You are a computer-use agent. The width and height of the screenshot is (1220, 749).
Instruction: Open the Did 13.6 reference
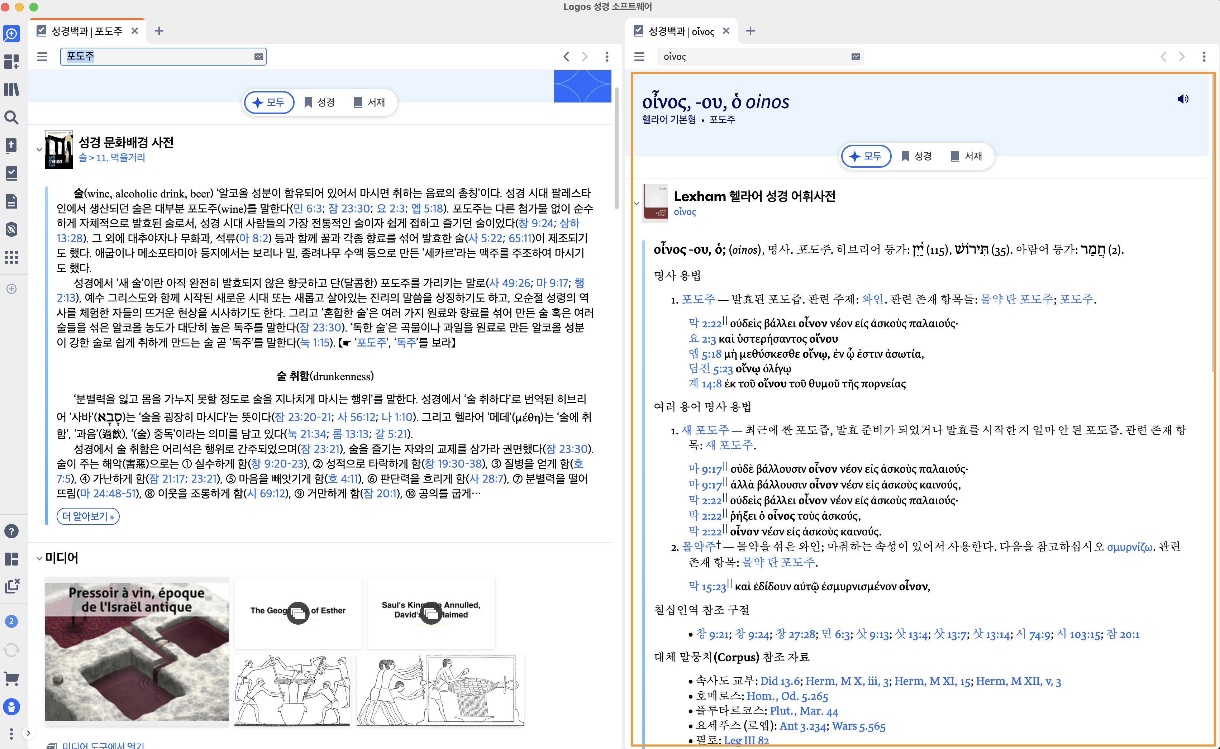780,682
